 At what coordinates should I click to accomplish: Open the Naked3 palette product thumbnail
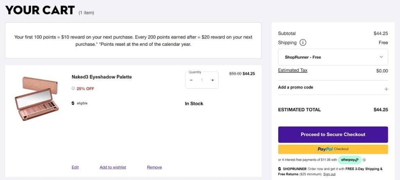[x=36, y=99]
